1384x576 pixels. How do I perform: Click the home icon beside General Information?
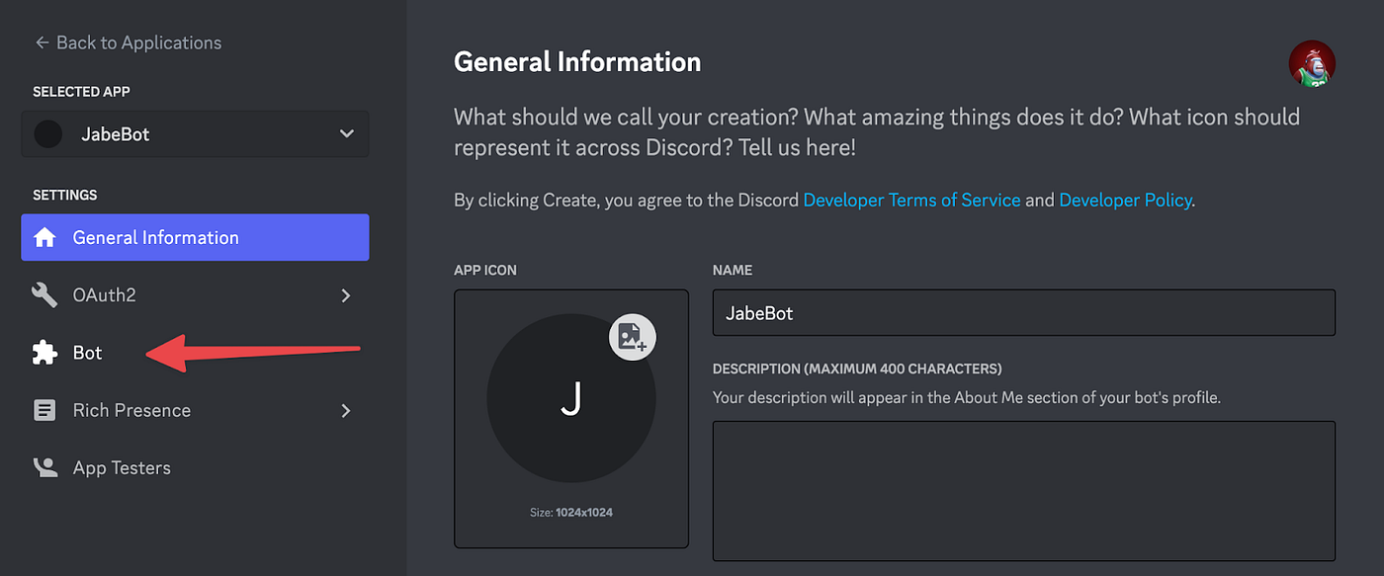click(x=44, y=238)
